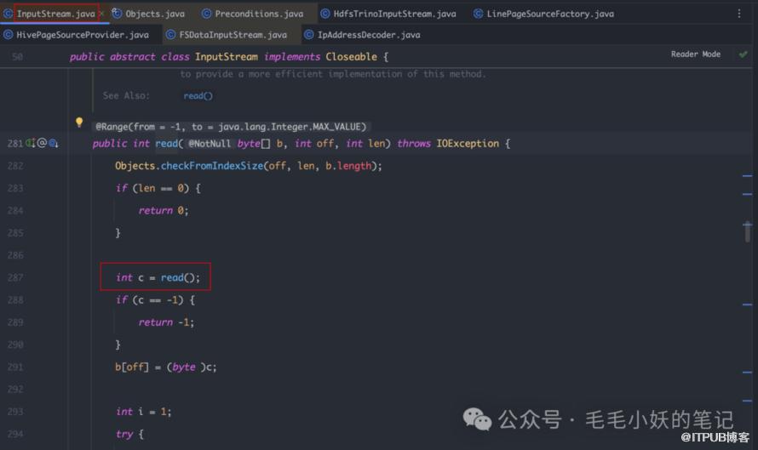Image resolution: width=758 pixels, height=450 pixels.
Task: Click the blue overridden-method gutter icon on line 281
Action: 53,144
